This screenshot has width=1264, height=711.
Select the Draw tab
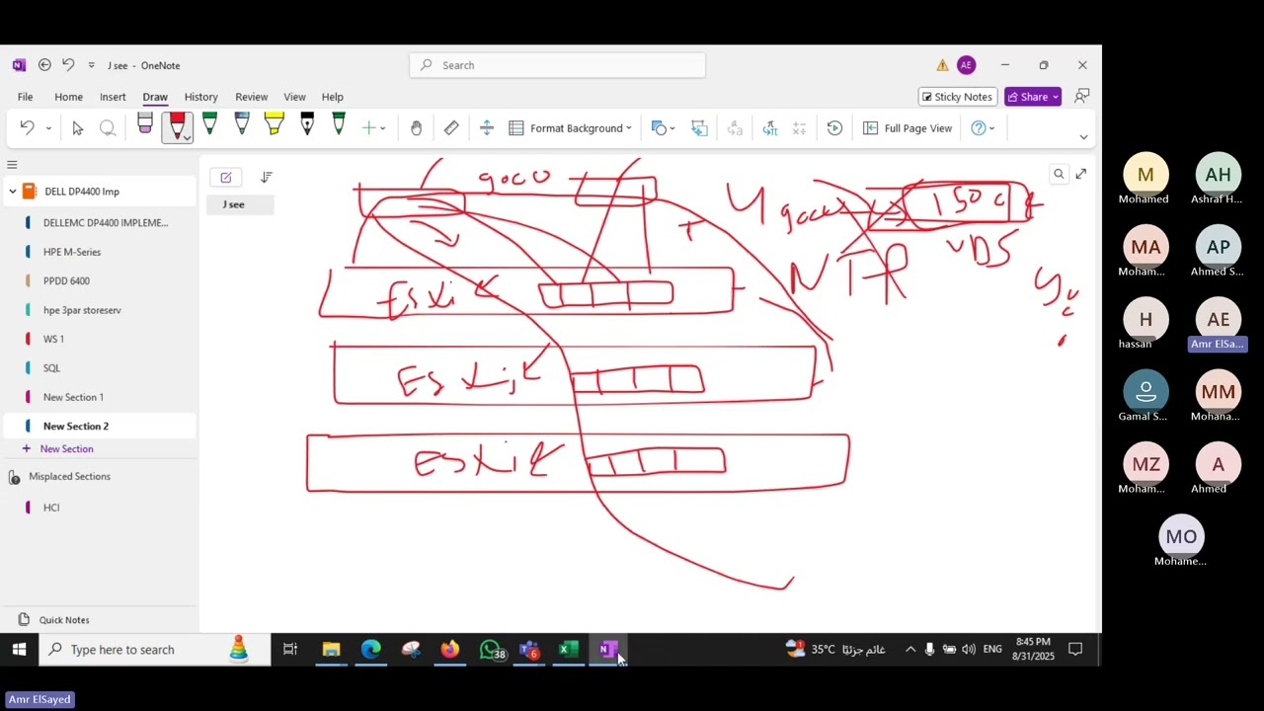tap(155, 97)
